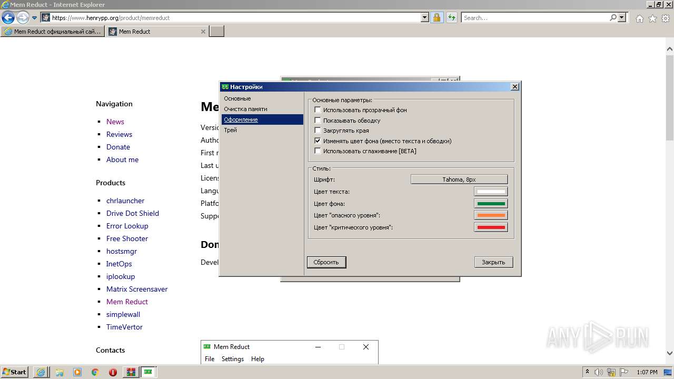Uncheck Изменять цвет фона checkbox
This screenshot has height=379, width=674.
(x=318, y=141)
